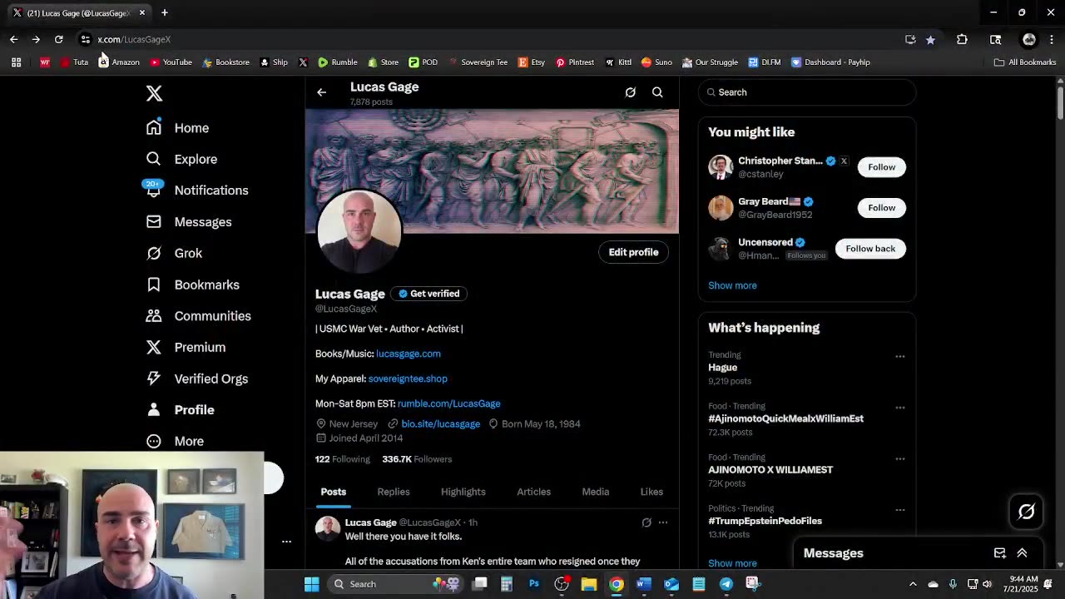Open Photoshop from the taskbar
1065x599 pixels.
pos(533,584)
